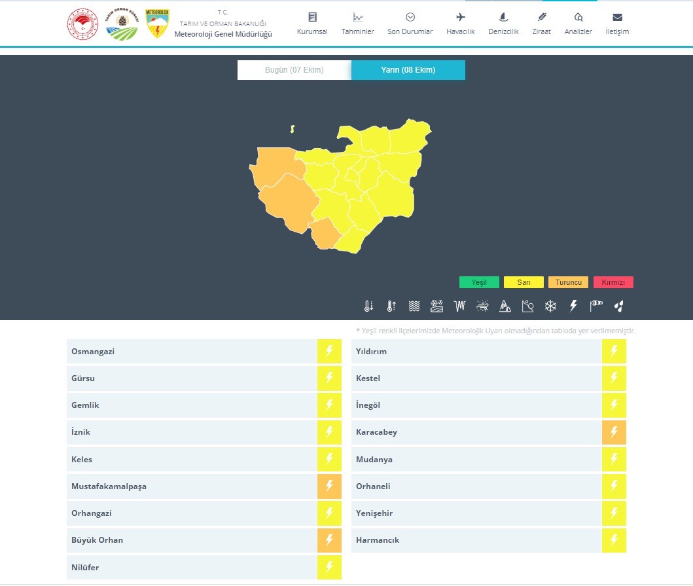Click the Turuncu legend color box
693x586 pixels.
coord(568,282)
